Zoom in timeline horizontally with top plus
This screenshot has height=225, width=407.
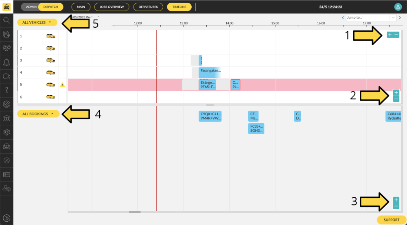[389, 35]
